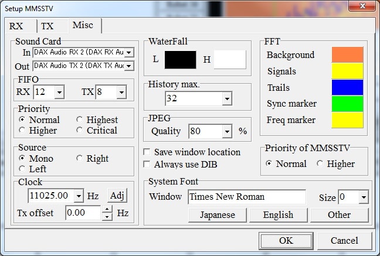Increase Tx offset with the up arrow
Image resolution: width=380 pixels, height=256 pixels.
(107, 209)
